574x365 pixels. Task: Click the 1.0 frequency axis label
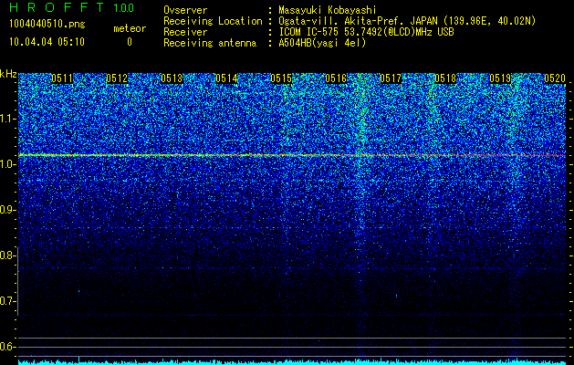tap(7, 164)
